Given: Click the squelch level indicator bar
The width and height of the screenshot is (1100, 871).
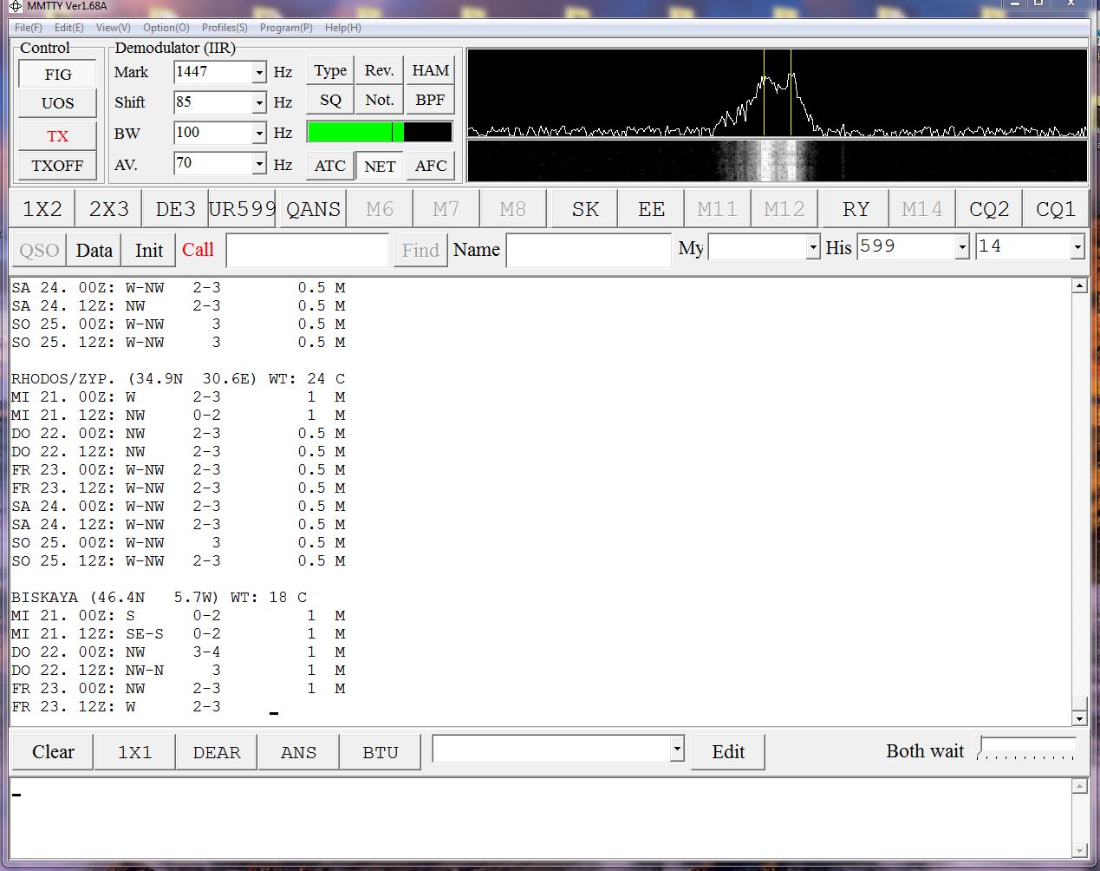Looking at the screenshot, I should (x=379, y=132).
